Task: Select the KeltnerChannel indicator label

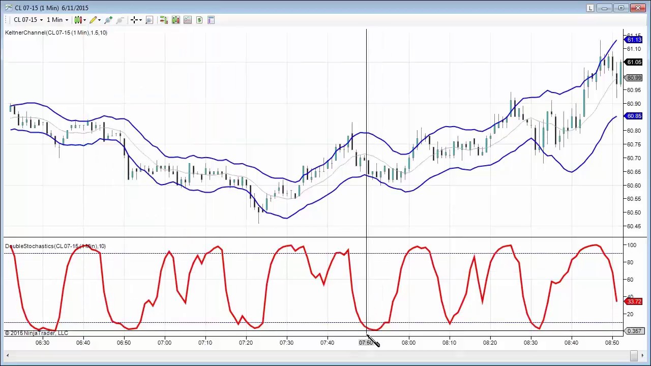Action: coord(56,33)
